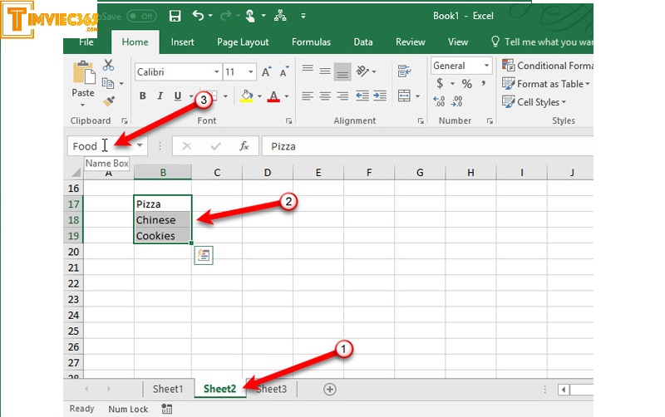Open the font size 11 dropdown

tap(251, 72)
